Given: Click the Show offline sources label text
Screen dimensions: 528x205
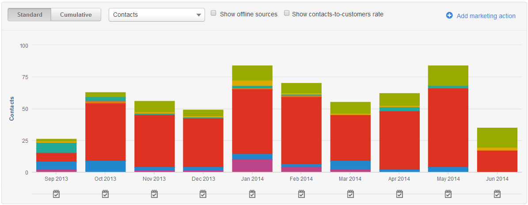Looking at the screenshot, I should 248,14.
